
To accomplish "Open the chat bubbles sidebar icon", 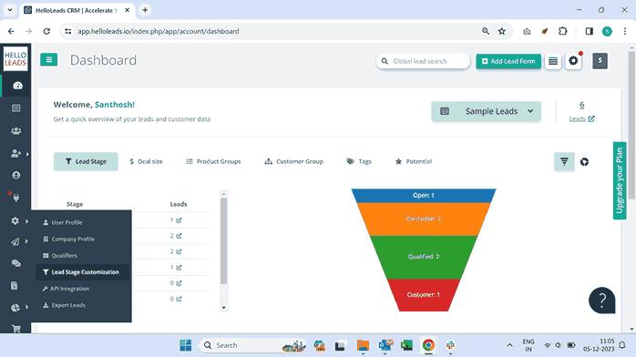I will [x=16, y=263].
